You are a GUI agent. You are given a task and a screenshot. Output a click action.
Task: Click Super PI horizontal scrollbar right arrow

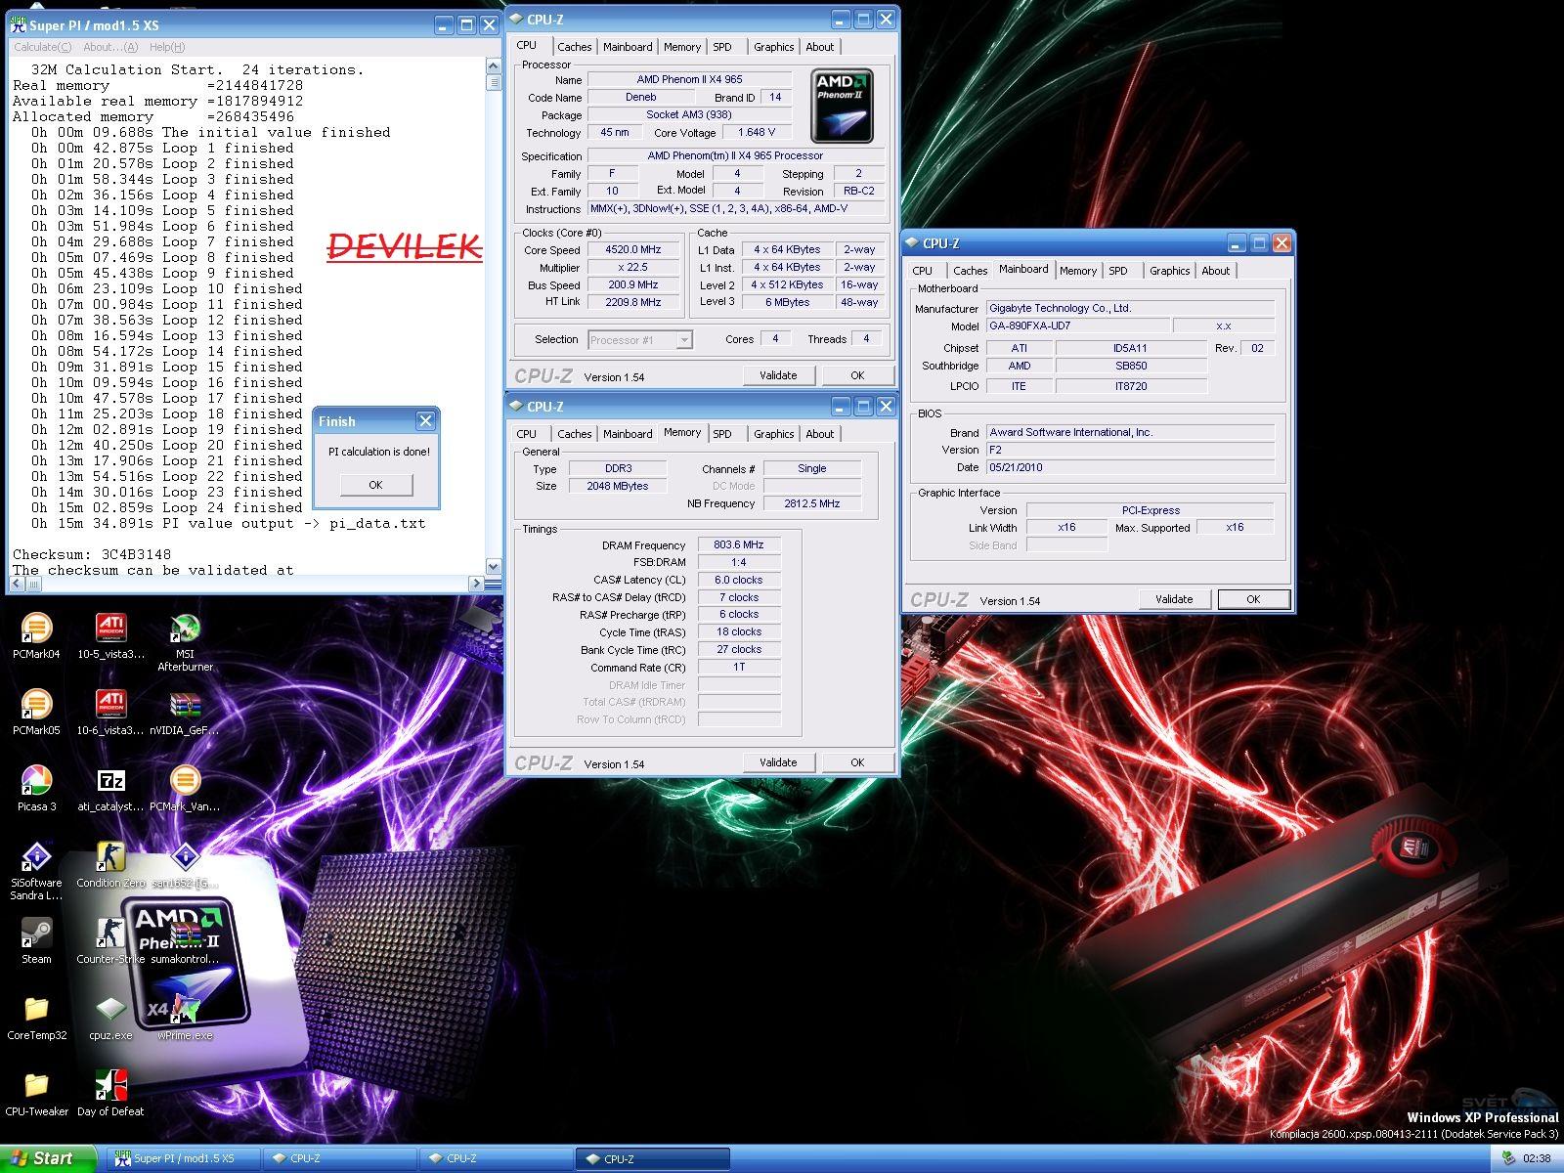[x=477, y=584]
